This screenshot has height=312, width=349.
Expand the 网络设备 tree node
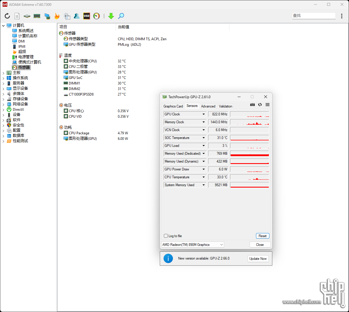(x=3, y=104)
